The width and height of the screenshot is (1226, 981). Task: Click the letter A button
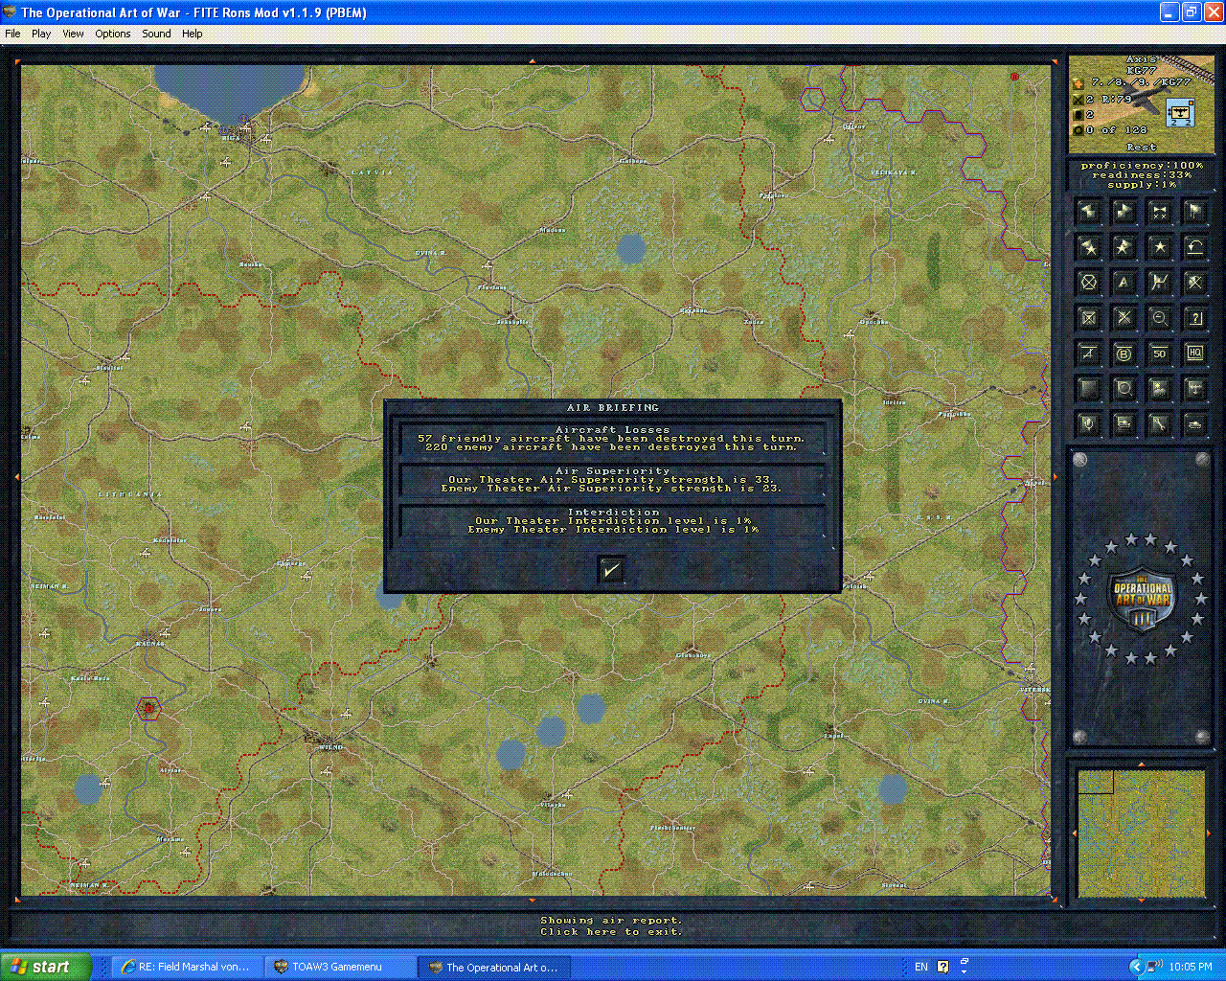coord(1124,283)
